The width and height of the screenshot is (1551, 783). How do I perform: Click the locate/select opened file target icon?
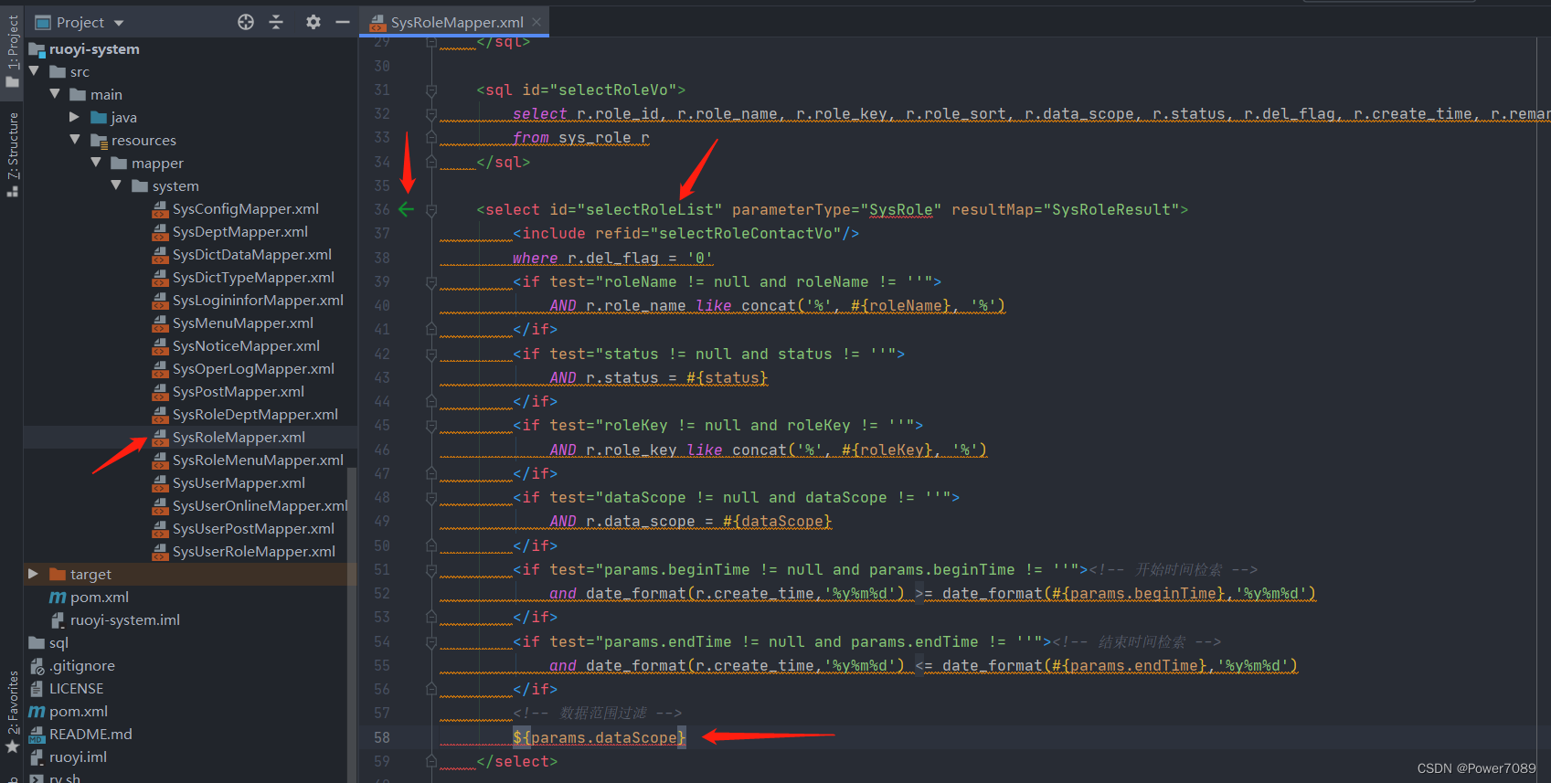point(246,22)
